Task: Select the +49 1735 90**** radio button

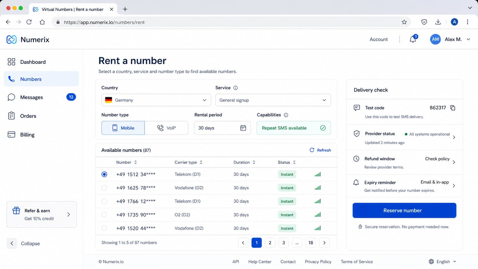Action: click(x=104, y=215)
